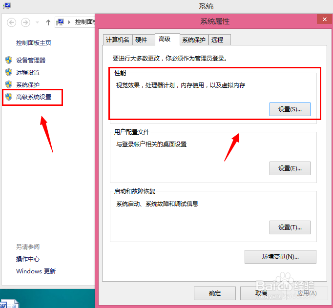This screenshot has height=308, width=333.
Task: Select the 高级 tab
Action: point(167,39)
